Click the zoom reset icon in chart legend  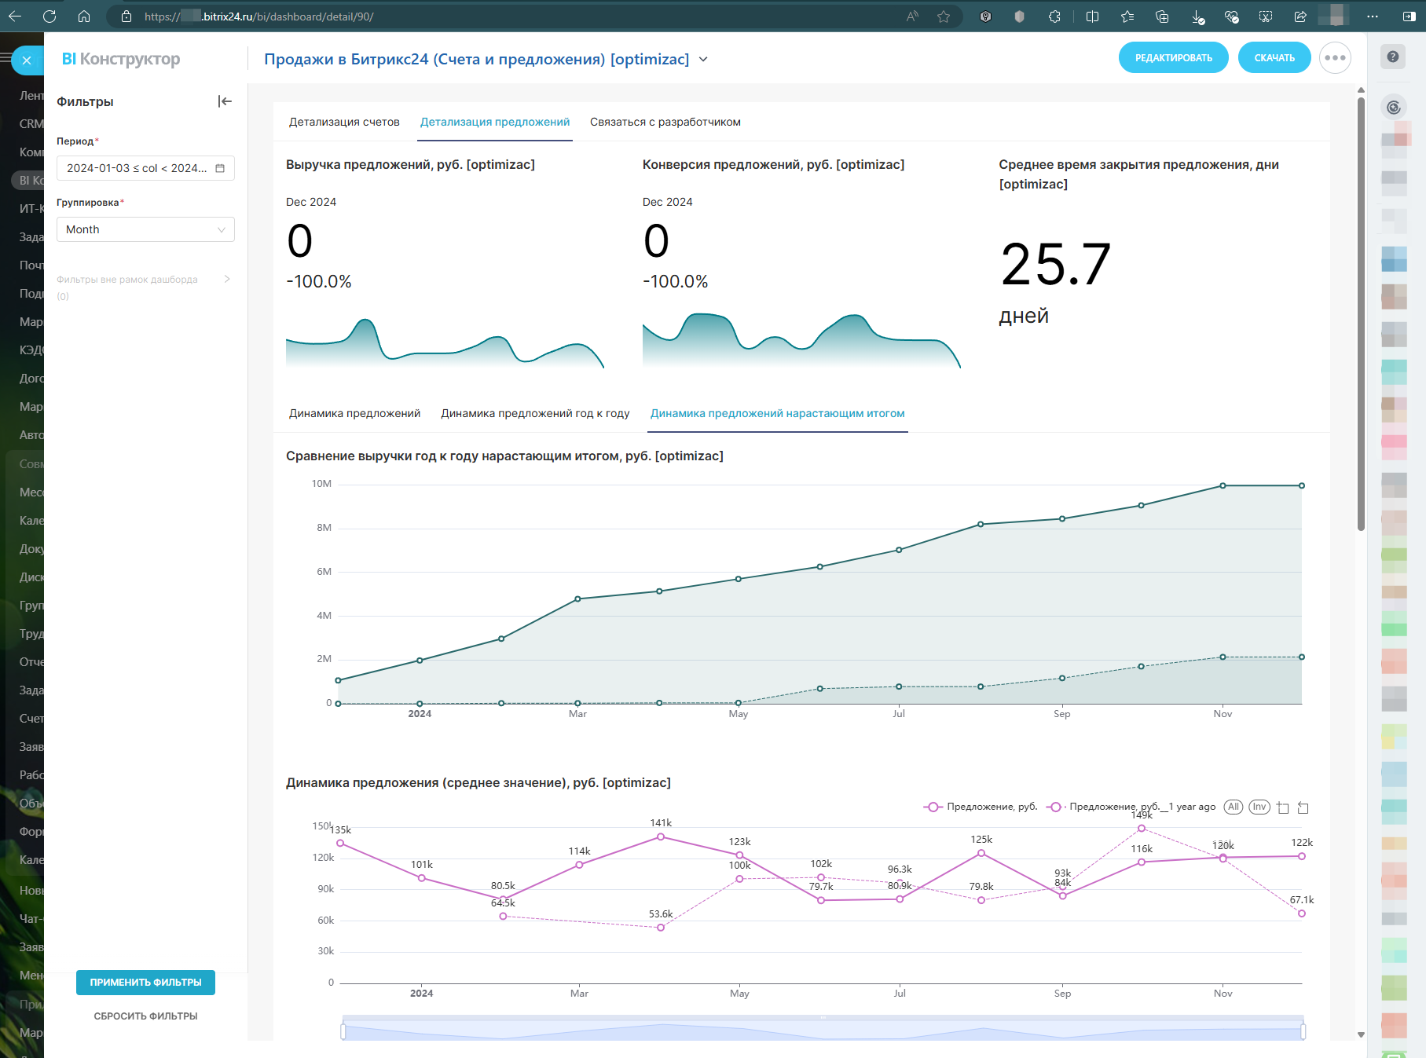pyautogui.click(x=1303, y=807)
